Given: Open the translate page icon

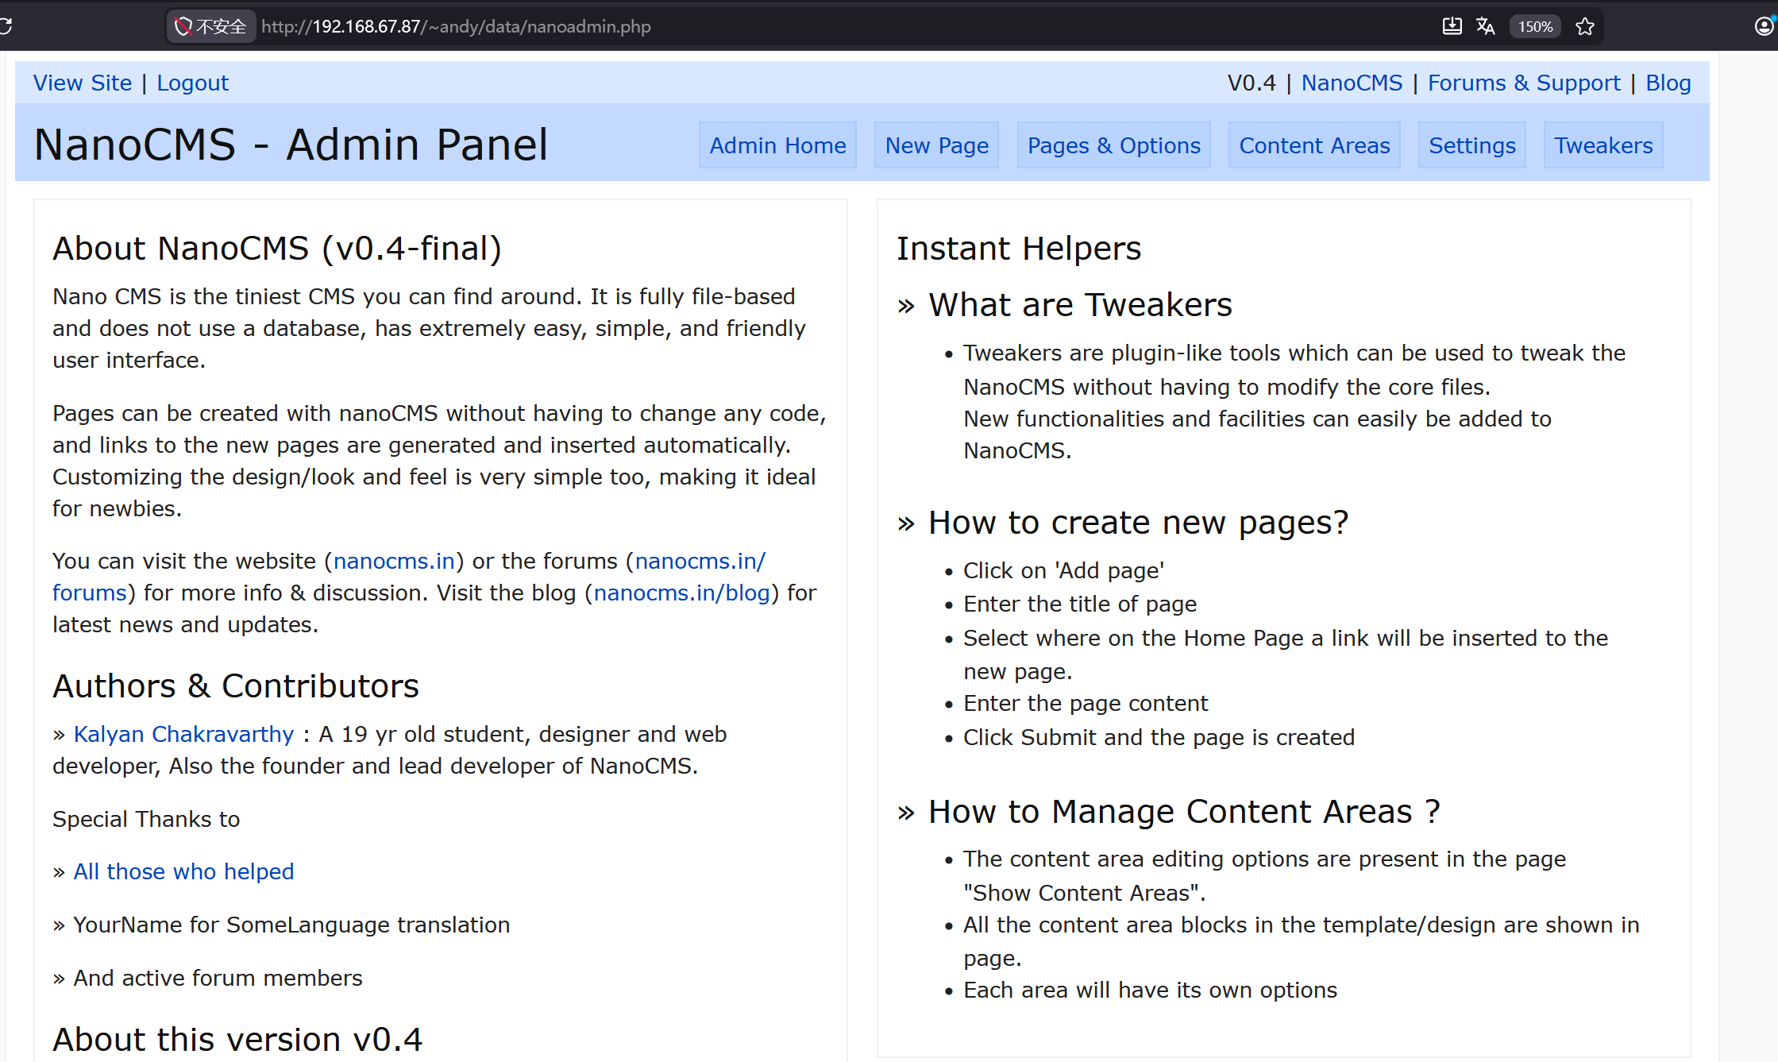Looking at the screenshot, I should click(x=1486, y=26).
